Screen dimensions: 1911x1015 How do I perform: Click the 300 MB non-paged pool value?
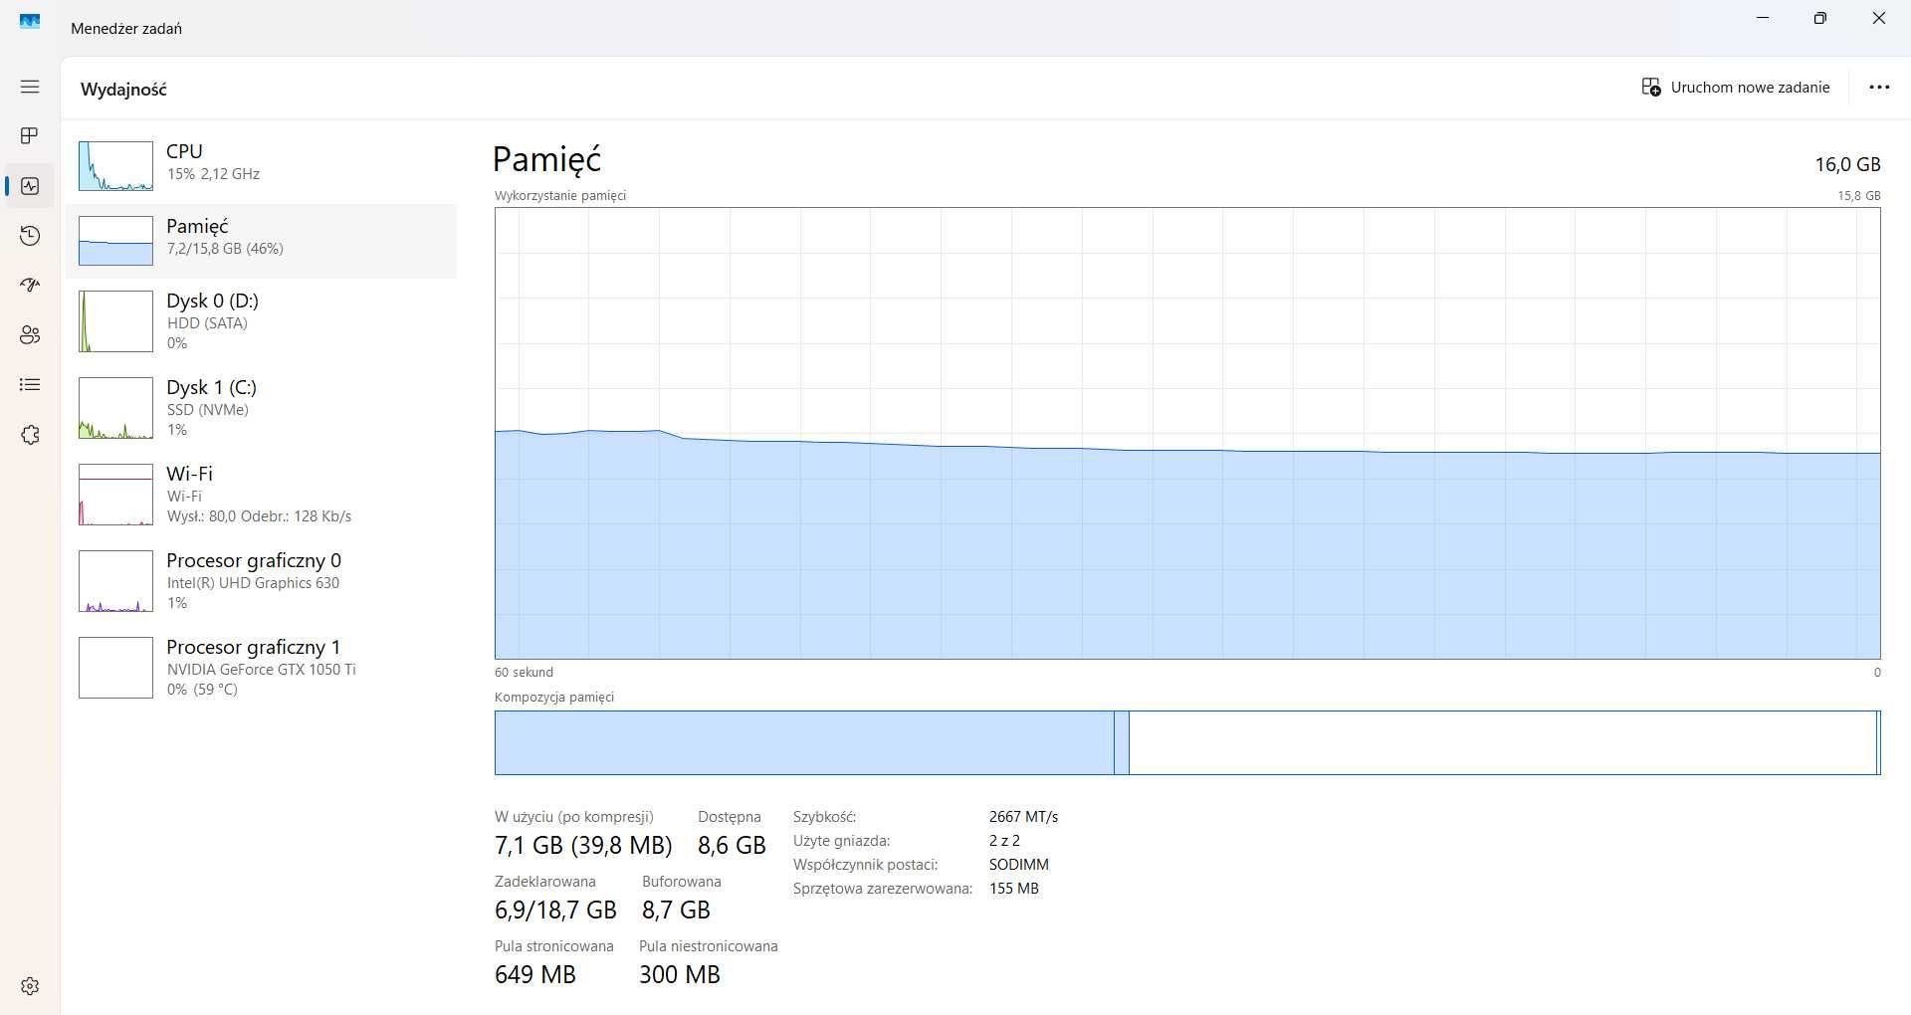point(680,975)
